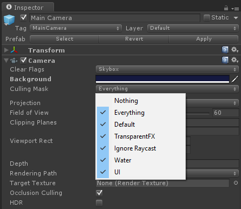Click the Viewport Rect label
241x209 pixels.
point(31,141)
